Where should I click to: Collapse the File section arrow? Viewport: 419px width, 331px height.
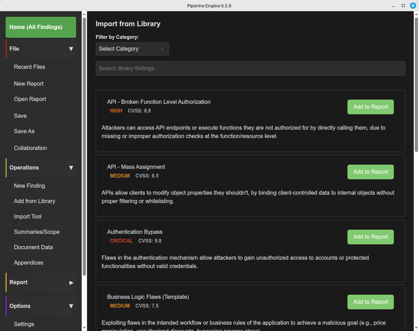point(71,49)
